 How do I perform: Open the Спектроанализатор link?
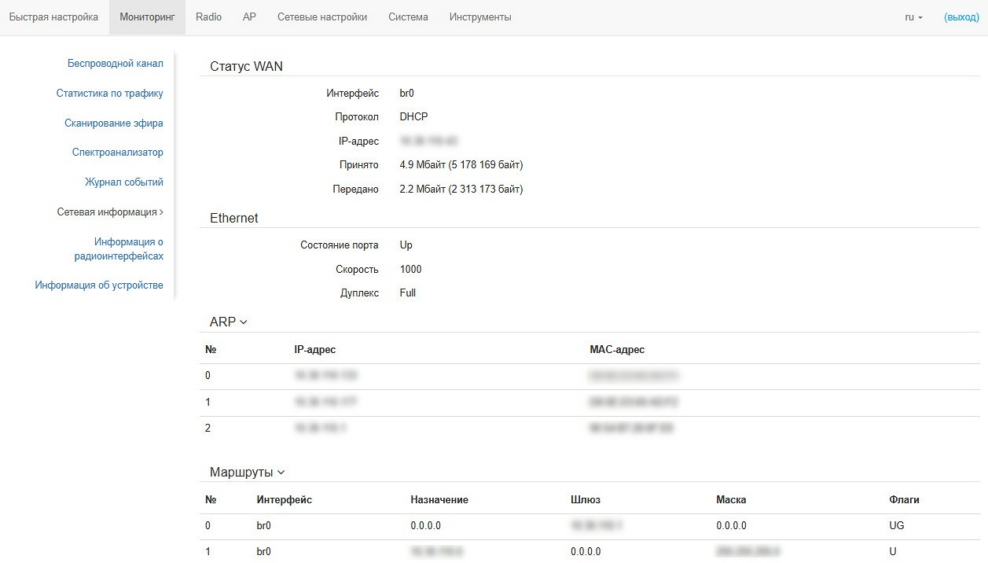[x=118, y=153]
